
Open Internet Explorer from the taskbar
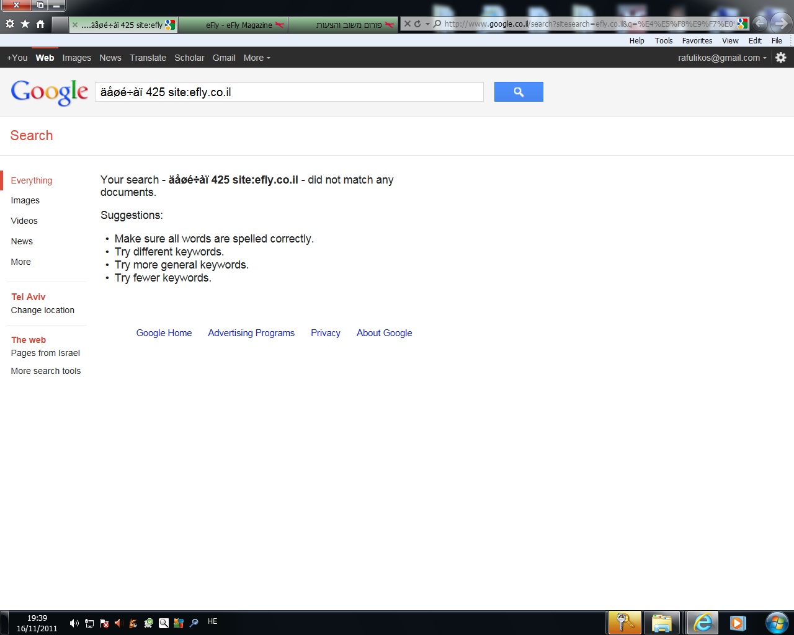[x=703, y=623]
